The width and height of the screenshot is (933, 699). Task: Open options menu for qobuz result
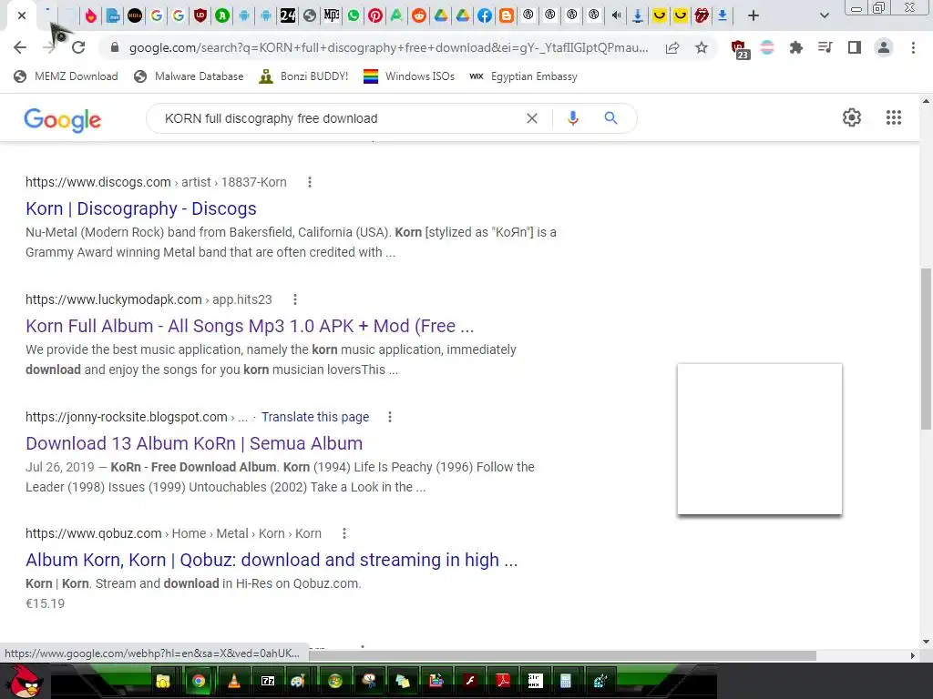(x=343, y=533)
